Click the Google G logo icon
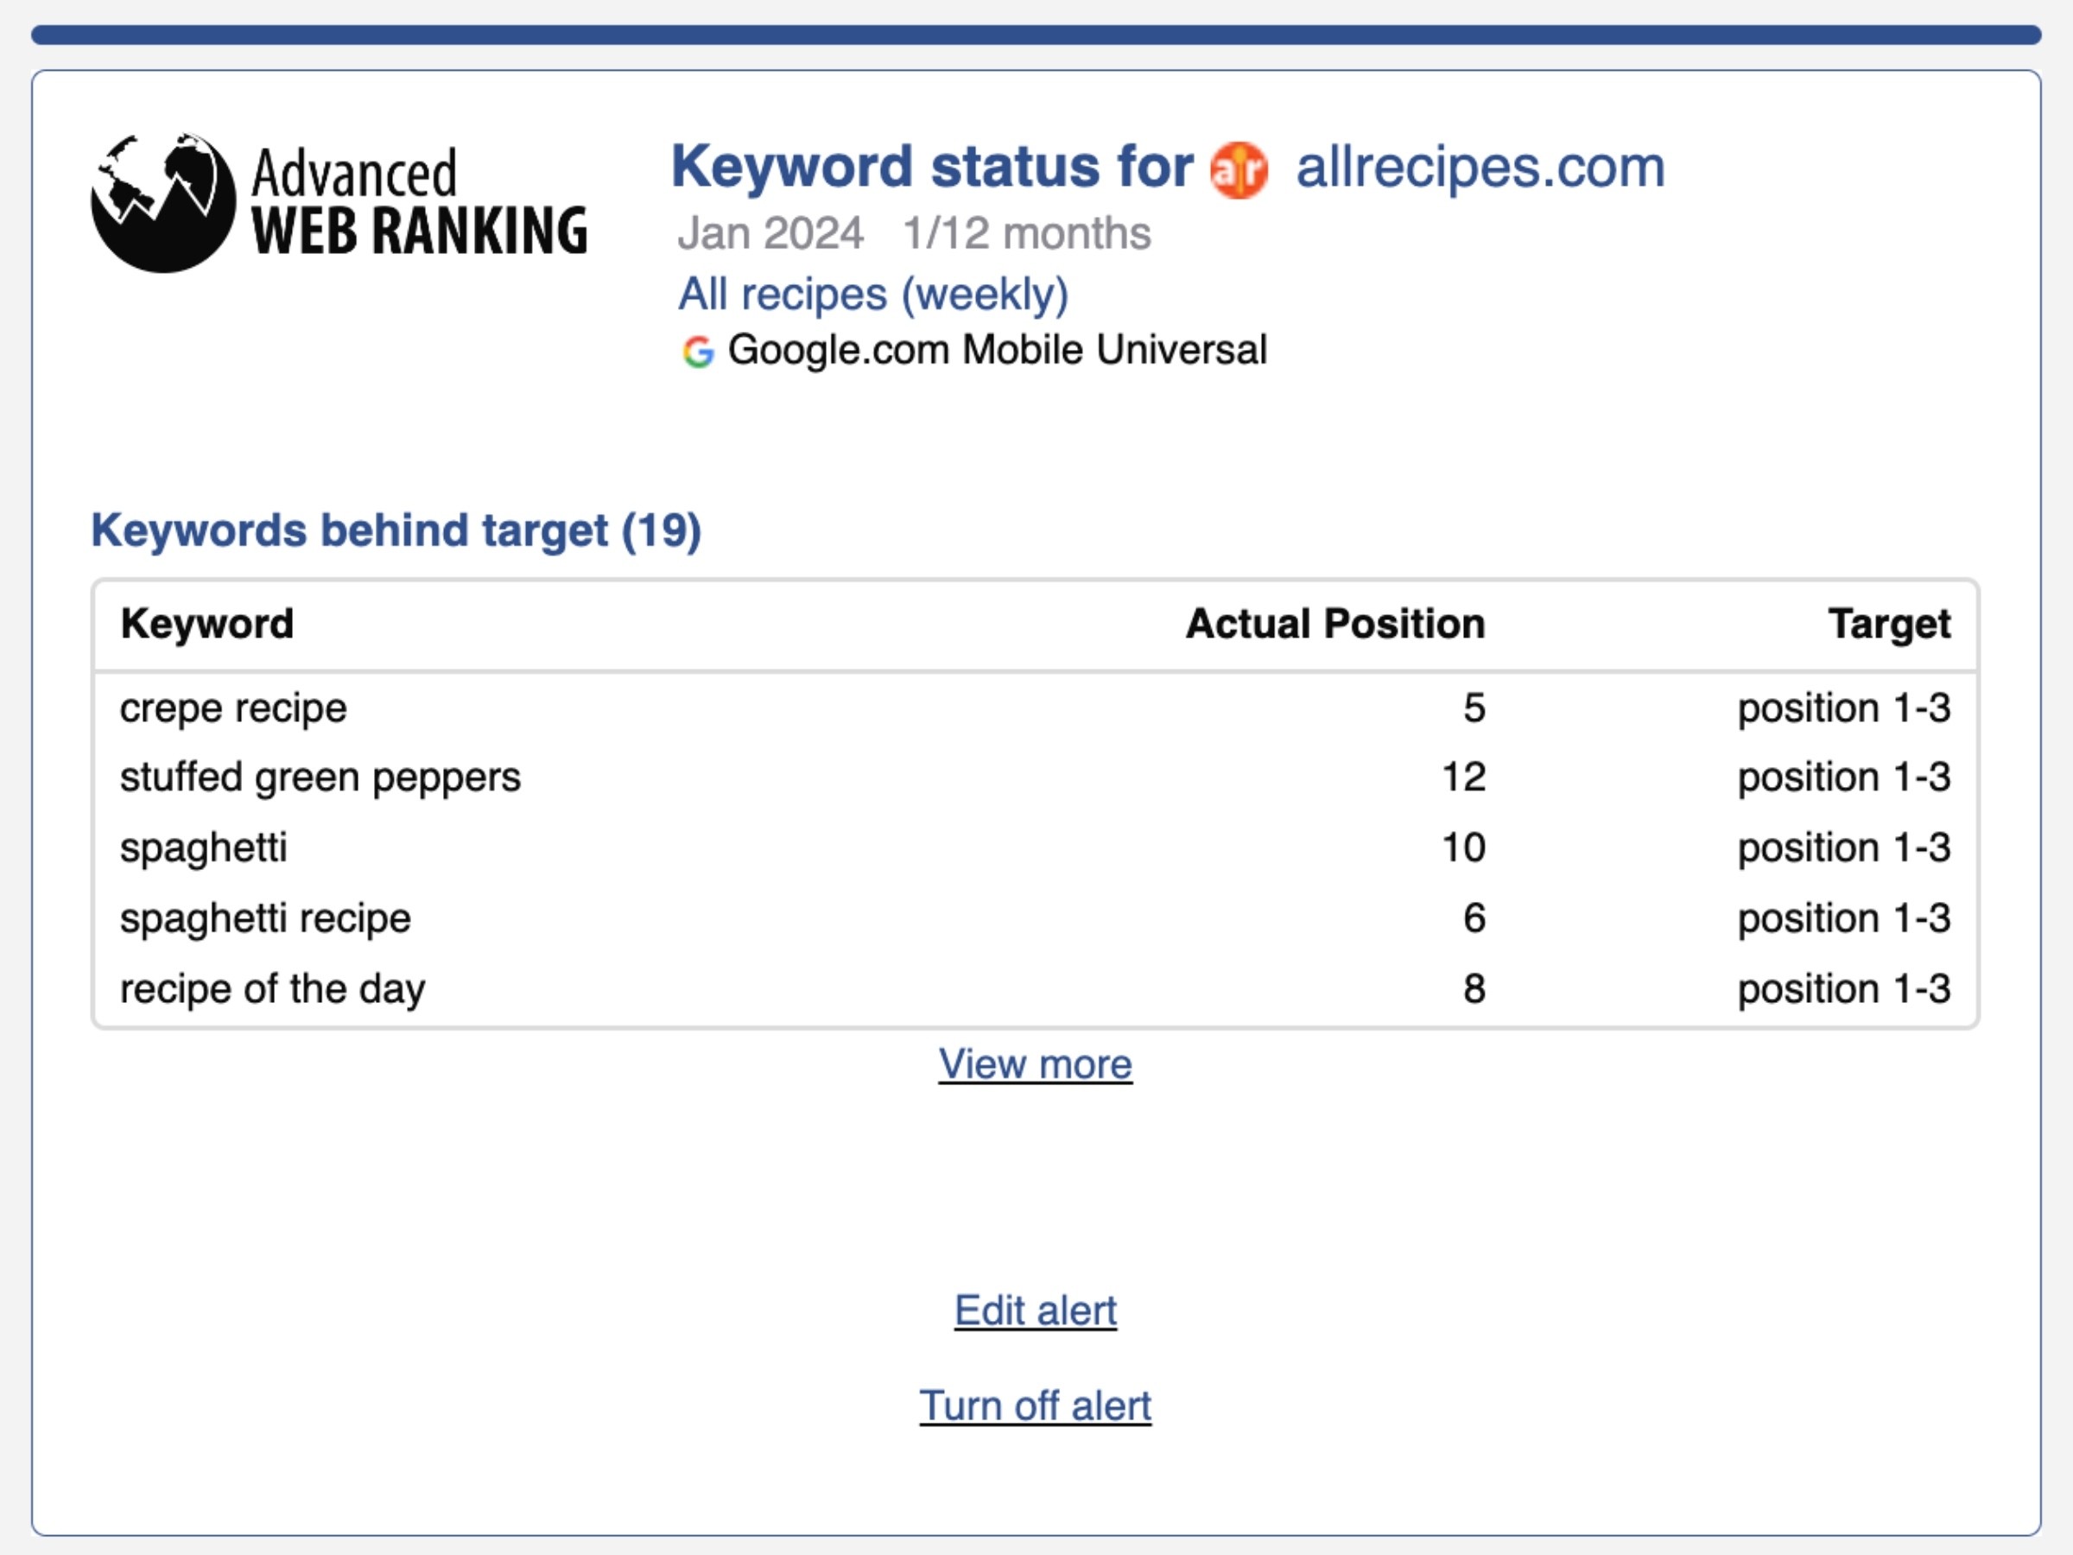2073x1555 pixels. point(697,352)
